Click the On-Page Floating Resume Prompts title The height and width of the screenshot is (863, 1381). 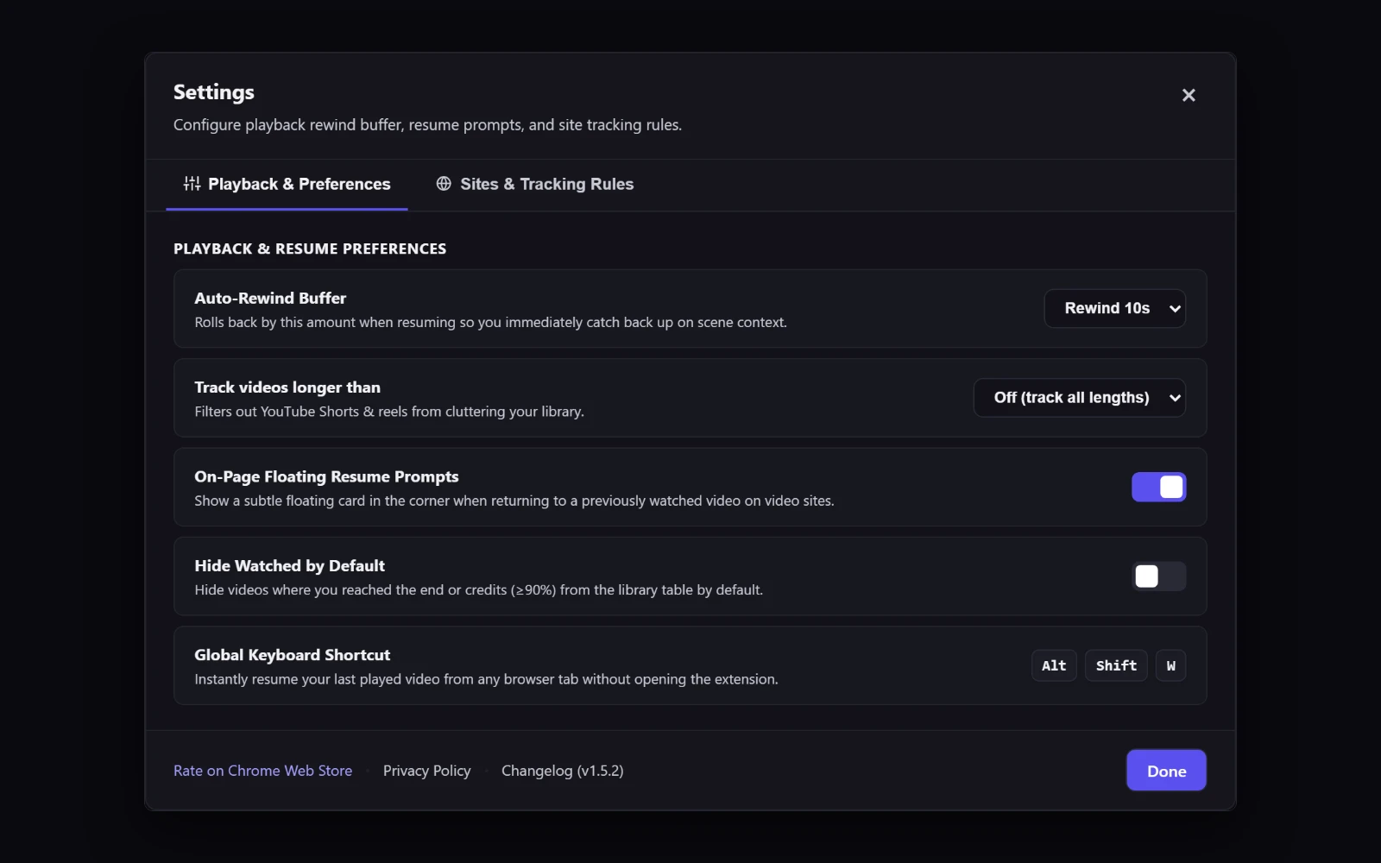[x=326, y=476]
